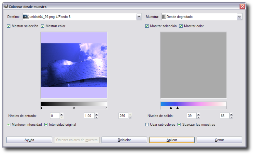Uncheck Suavizar las muestras
254x155 pixels.
pos(179,124)
